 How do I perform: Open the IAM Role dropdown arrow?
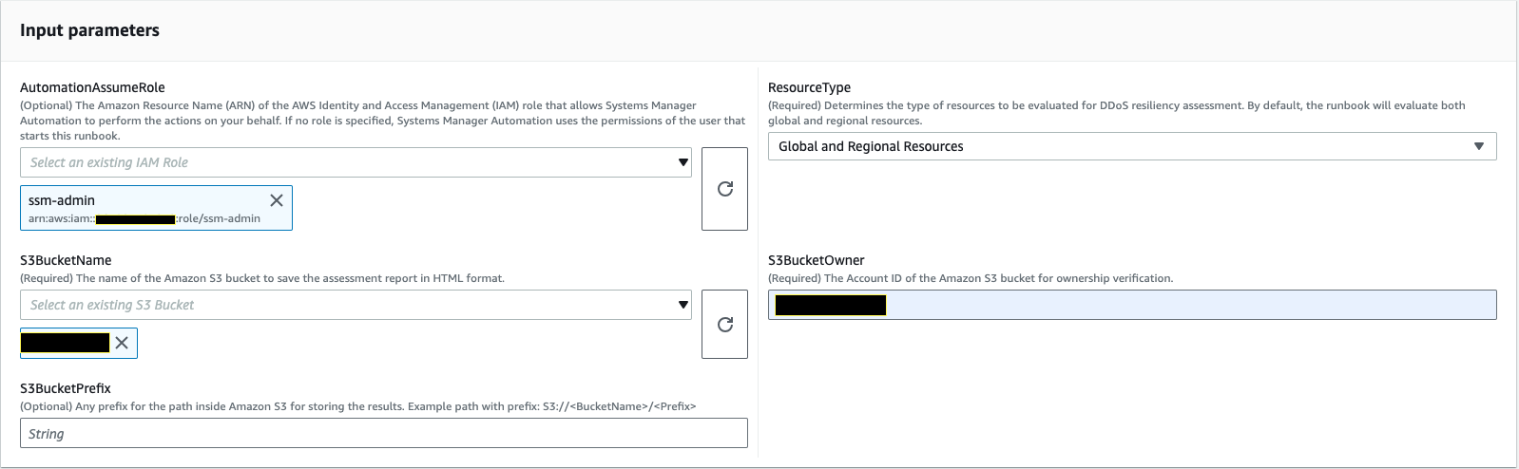point(683,162)
